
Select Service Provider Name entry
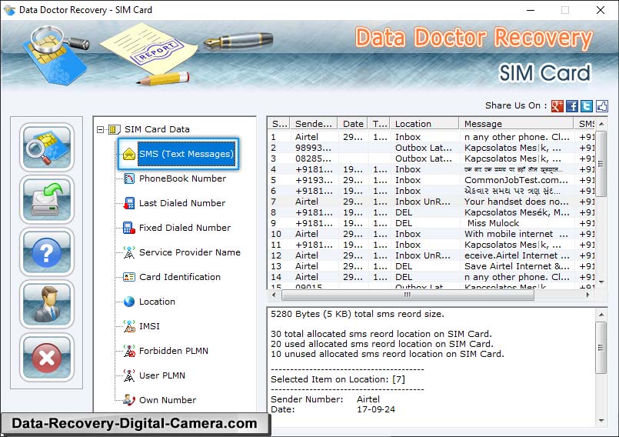pyautogui.click(x=189, y=252)
